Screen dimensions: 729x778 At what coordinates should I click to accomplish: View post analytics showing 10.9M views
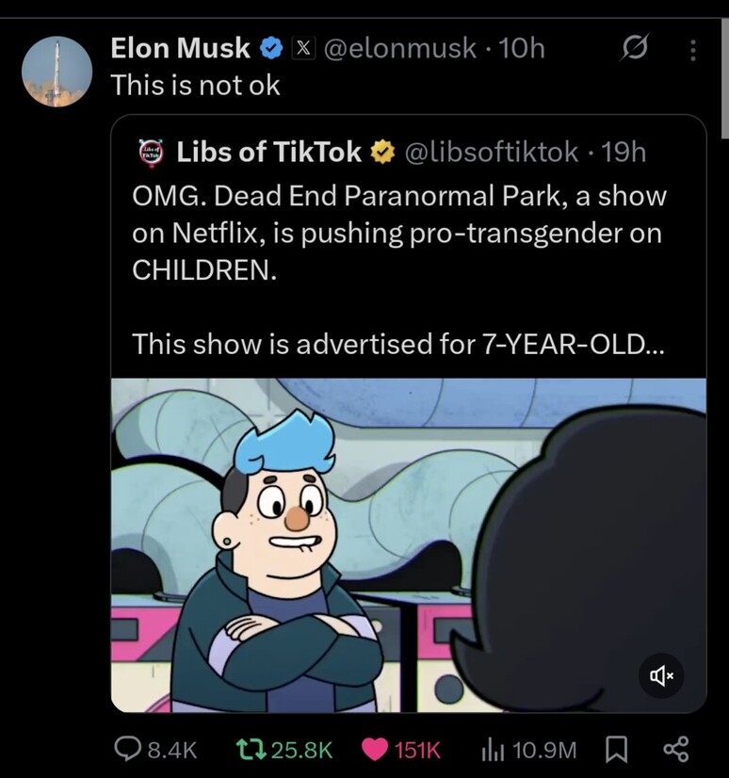(494, 749)
